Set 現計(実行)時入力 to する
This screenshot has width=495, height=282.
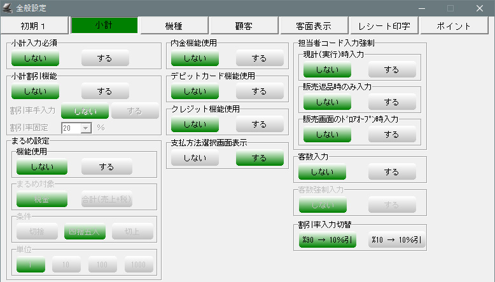pos(392,70)
